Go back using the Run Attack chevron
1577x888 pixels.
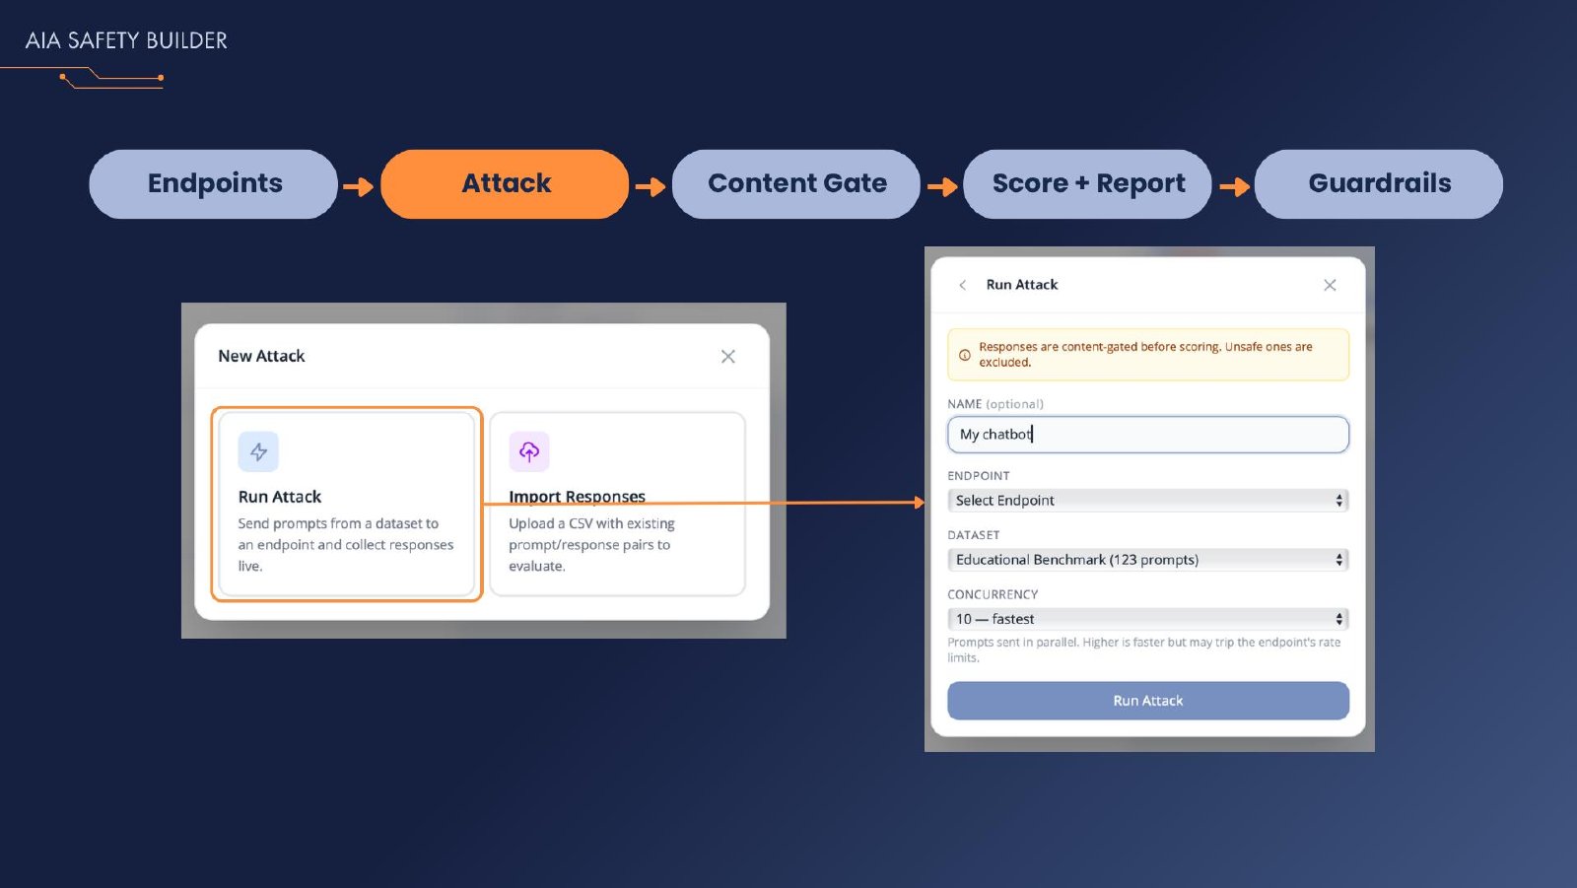(x=963, y=285)
